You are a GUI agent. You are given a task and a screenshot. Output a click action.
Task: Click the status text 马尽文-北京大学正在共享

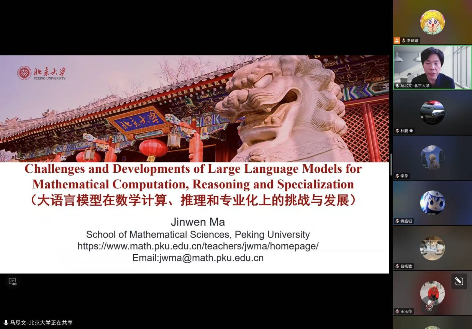[x=41, y=323]
